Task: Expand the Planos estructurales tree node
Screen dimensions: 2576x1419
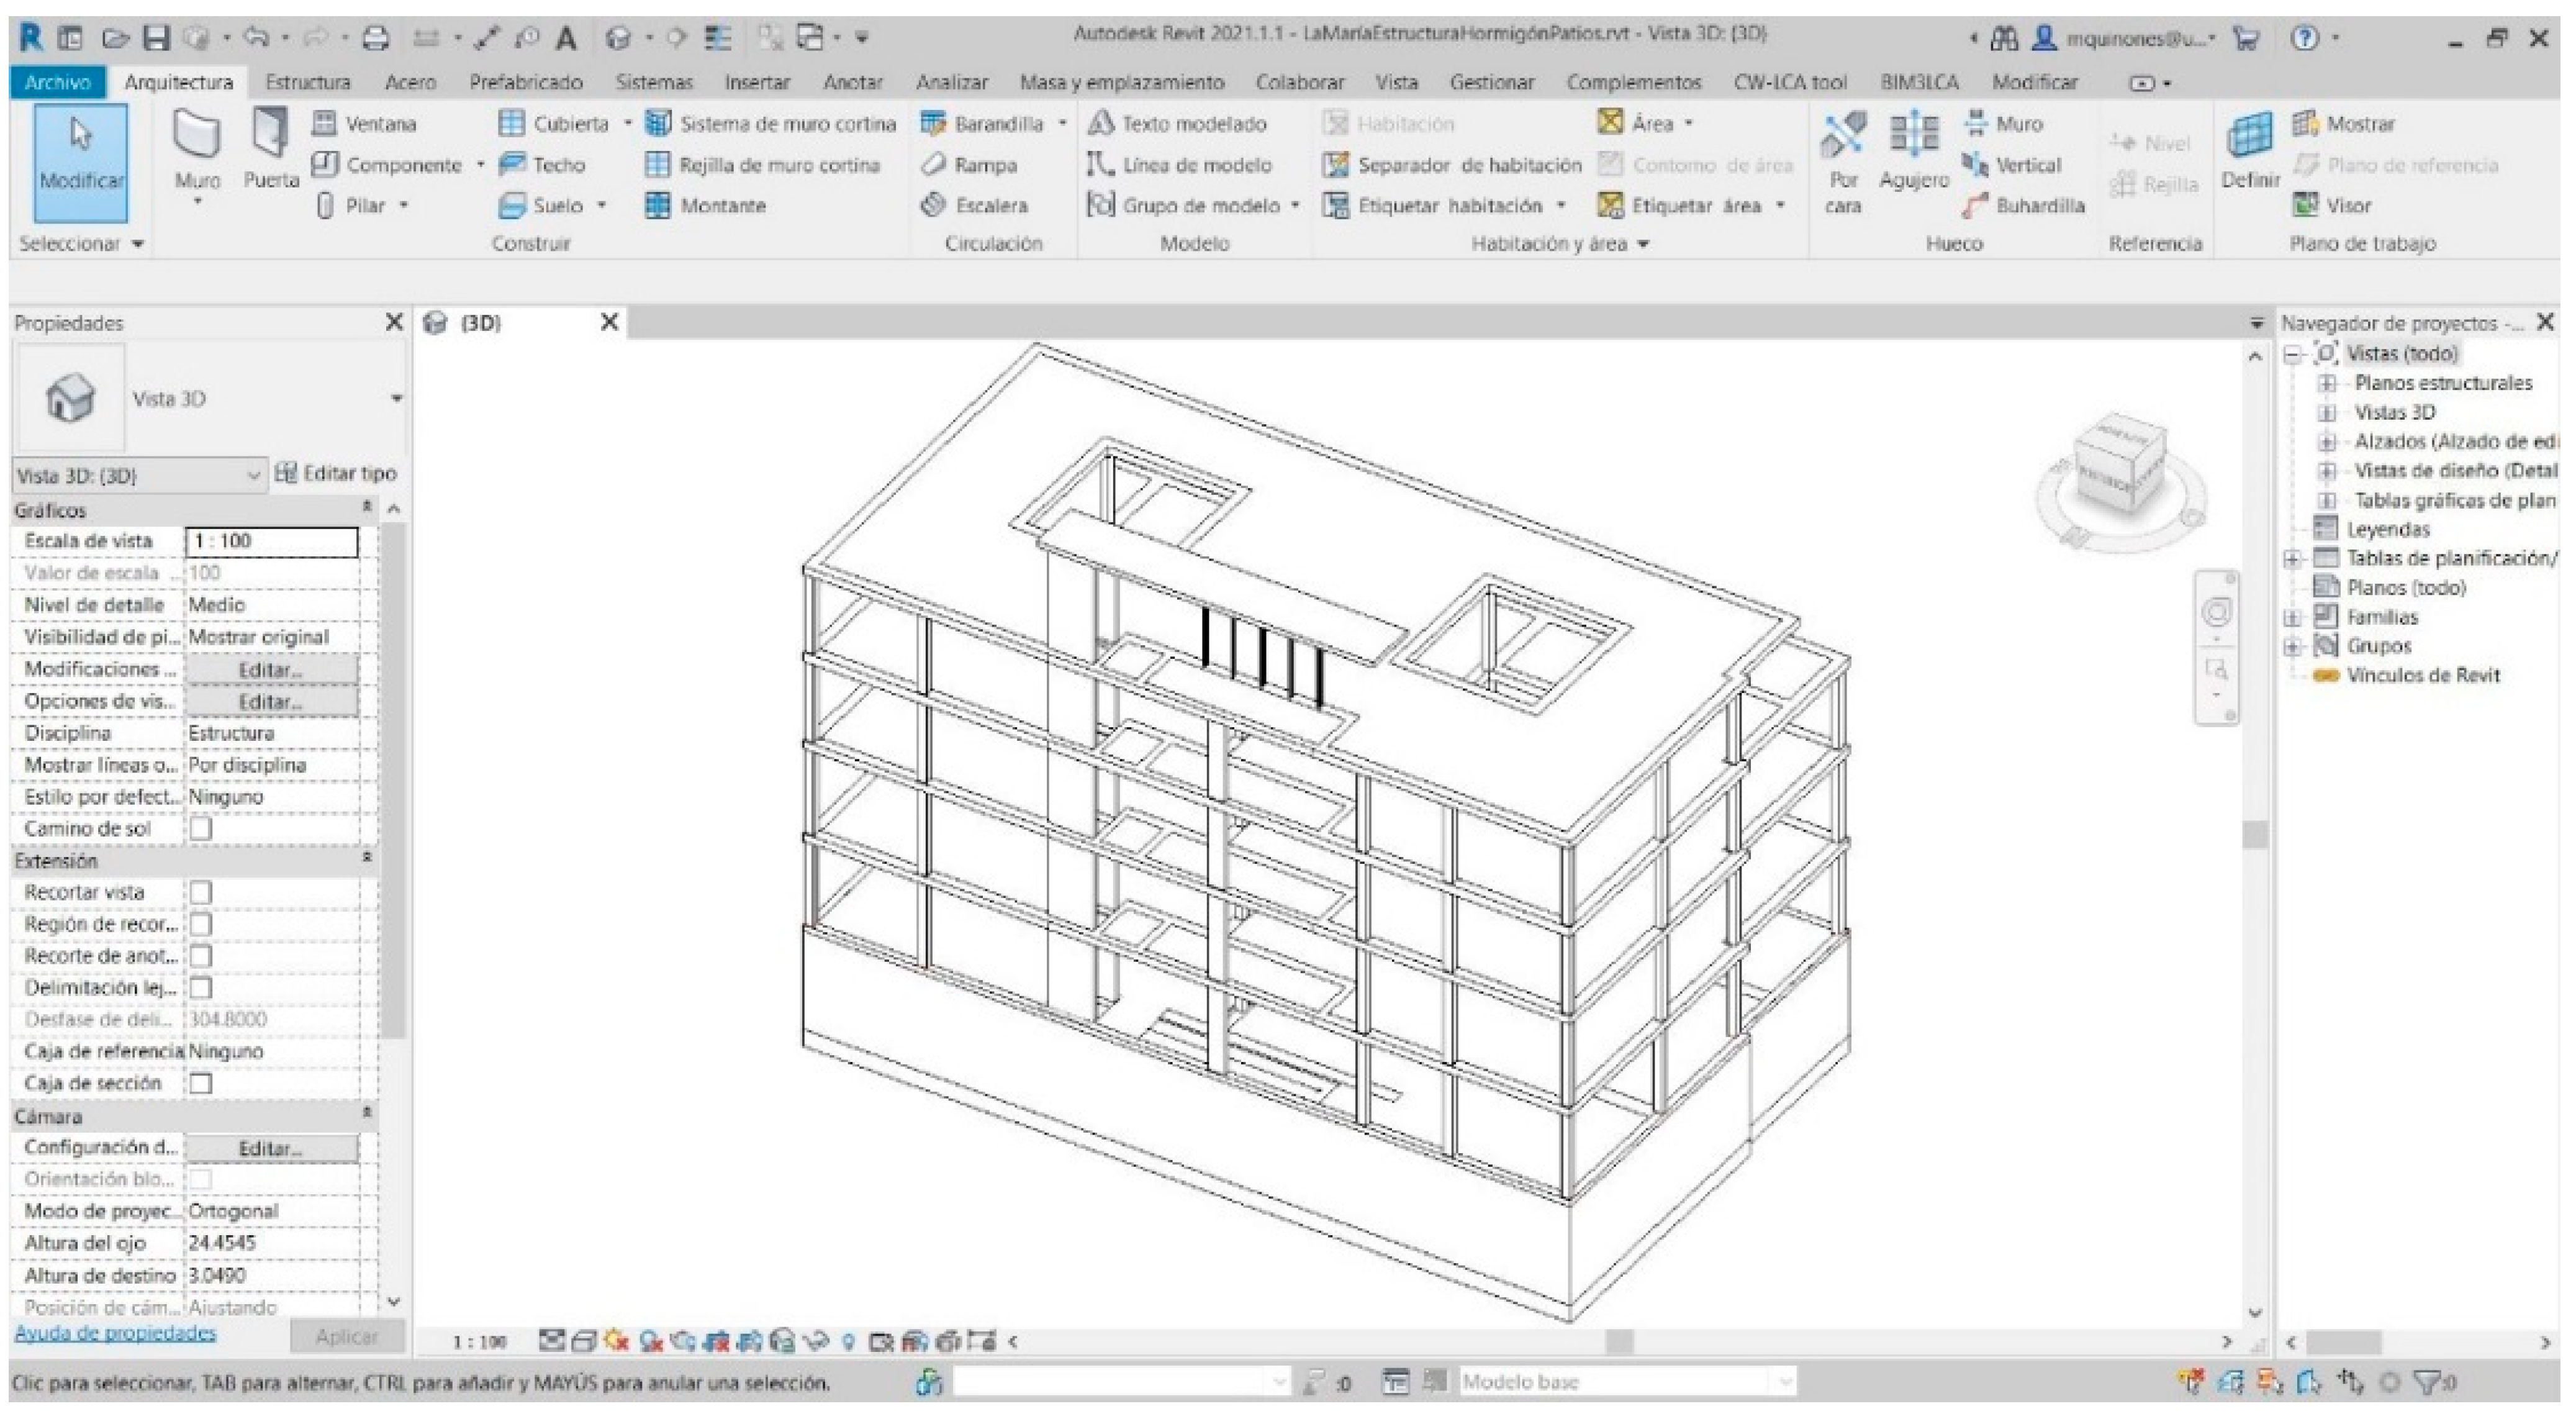Action: click(x=2327, y=383)
